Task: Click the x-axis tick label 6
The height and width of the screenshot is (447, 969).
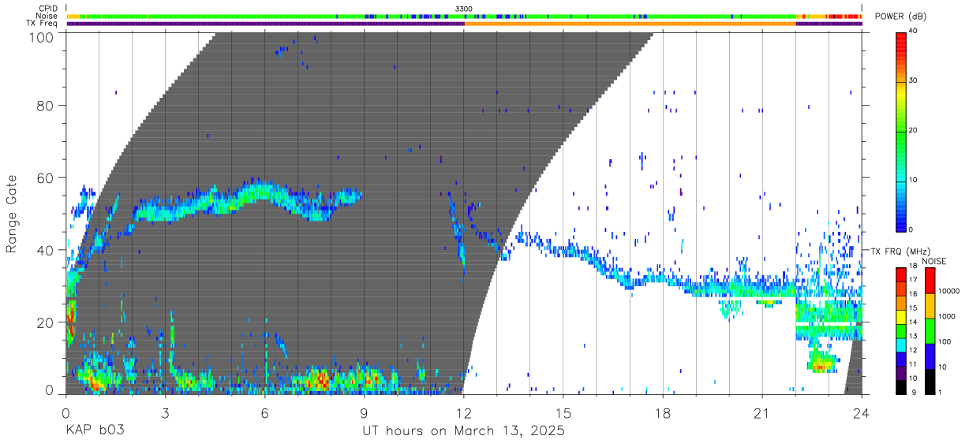Action: point(264,413)
